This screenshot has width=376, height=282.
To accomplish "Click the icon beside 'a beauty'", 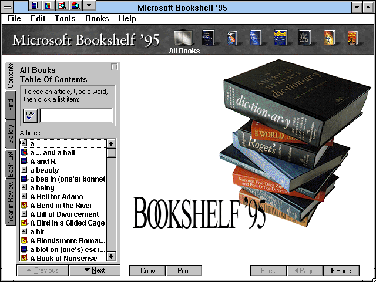I will 24,170.
